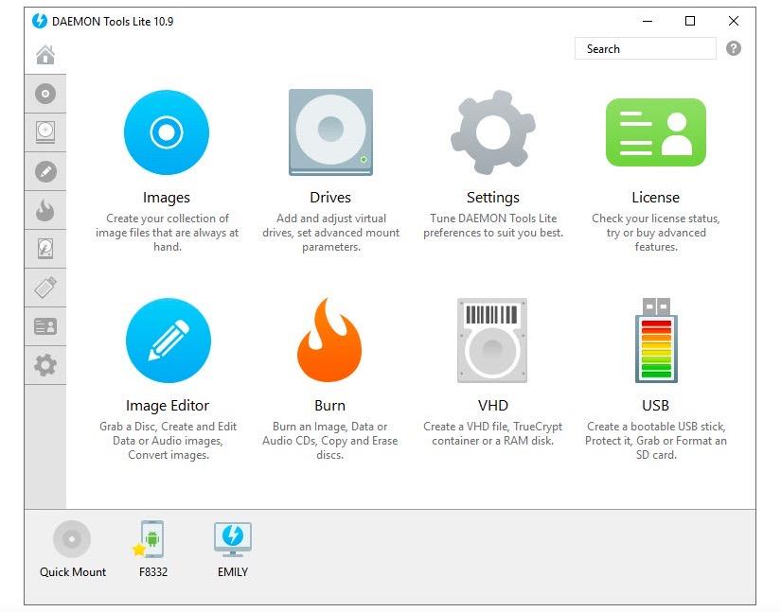Open the USB stick tile

coord(655,341)
